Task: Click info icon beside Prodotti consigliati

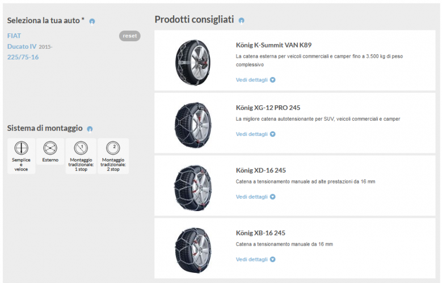Action: tap(241, 21)
